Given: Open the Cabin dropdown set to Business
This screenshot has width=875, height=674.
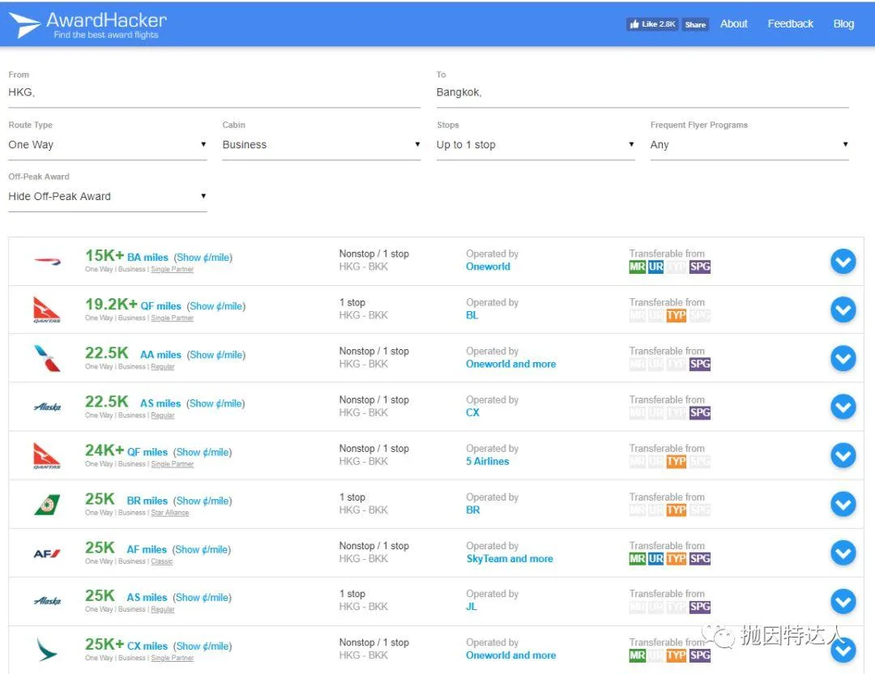Looking at the screenshot, I should [322, 144].
